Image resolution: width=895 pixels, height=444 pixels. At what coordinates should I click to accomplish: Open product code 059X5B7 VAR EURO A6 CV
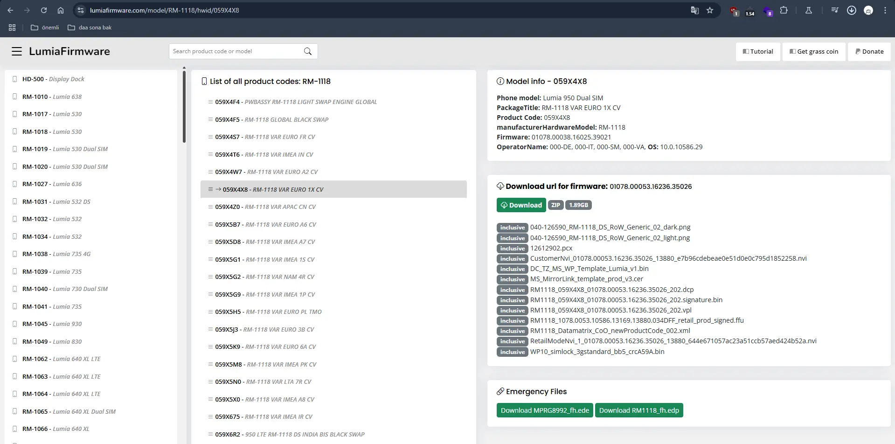[x=265, y=225]
